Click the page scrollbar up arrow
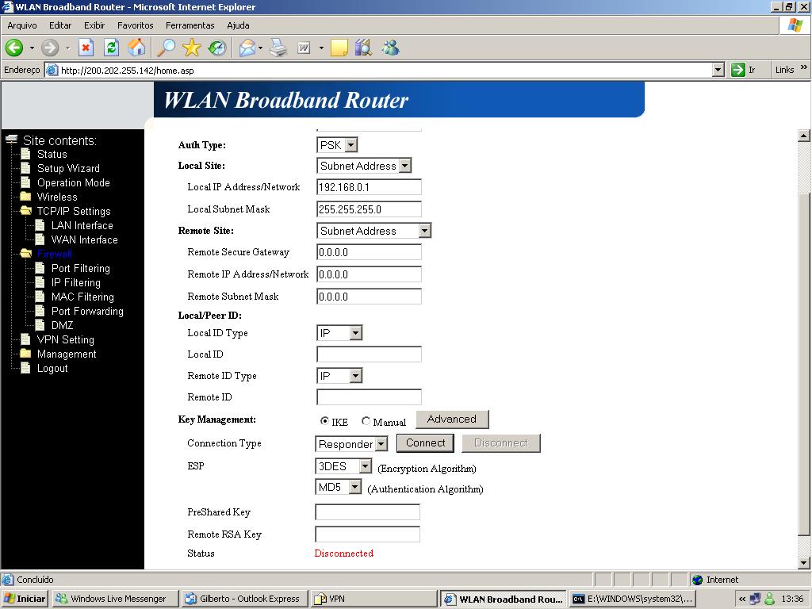The width and height of the screenshot is (812, 609). (804, 136)
